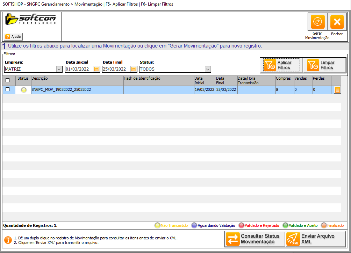
Task: Open the Data Final calendar picker
Action: point(134,69)
